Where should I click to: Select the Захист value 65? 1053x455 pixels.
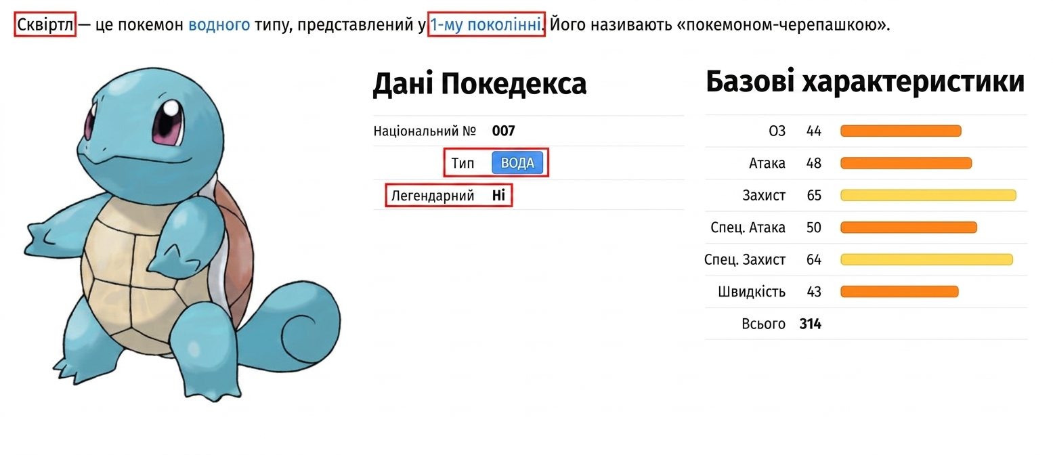(814, 196)
